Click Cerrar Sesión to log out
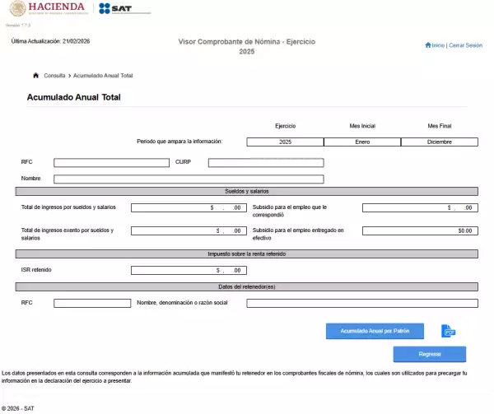Screen dimensions: 494x414 [465, 45]
